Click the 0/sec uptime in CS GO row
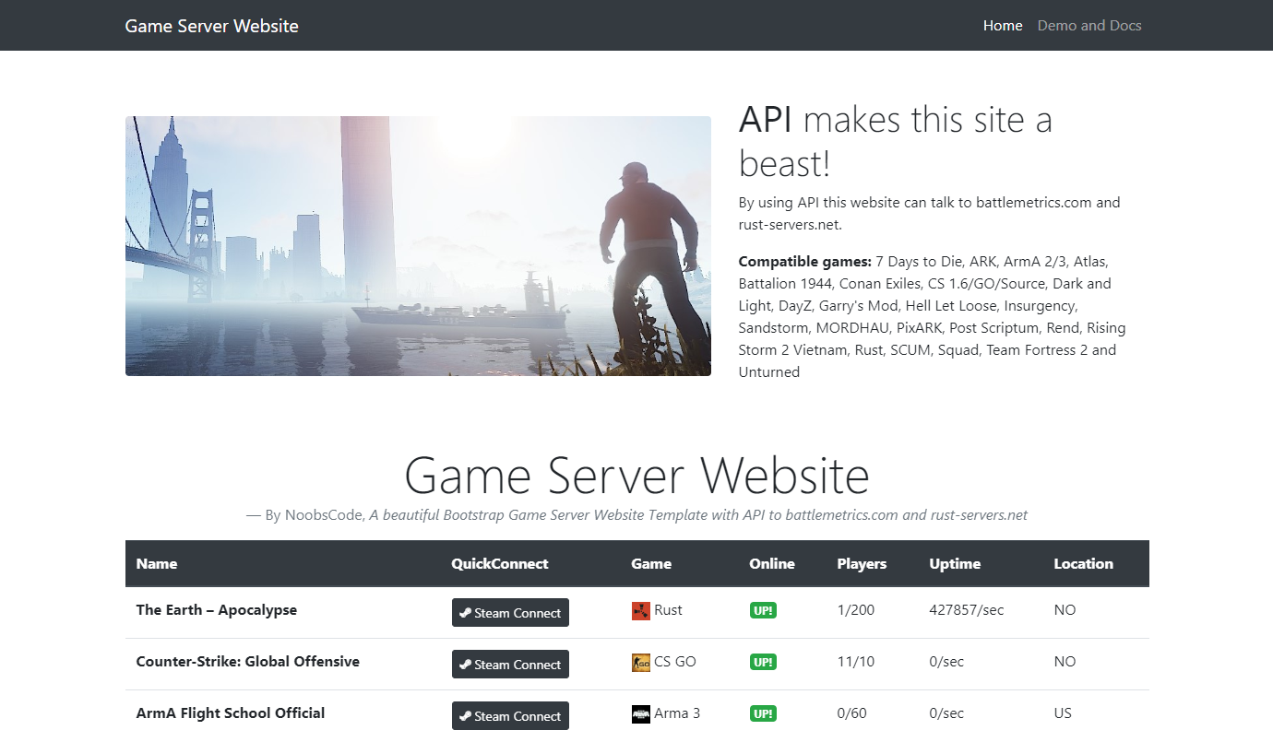The height and width of the screenshot is (742, 1273). (947, 662)
